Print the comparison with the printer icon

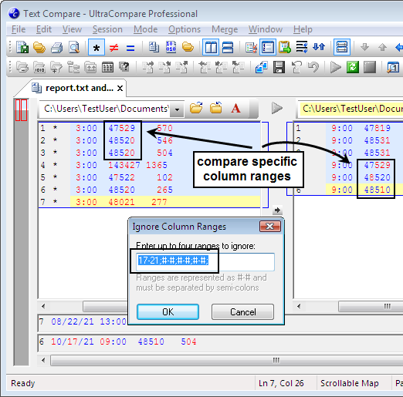56,47
